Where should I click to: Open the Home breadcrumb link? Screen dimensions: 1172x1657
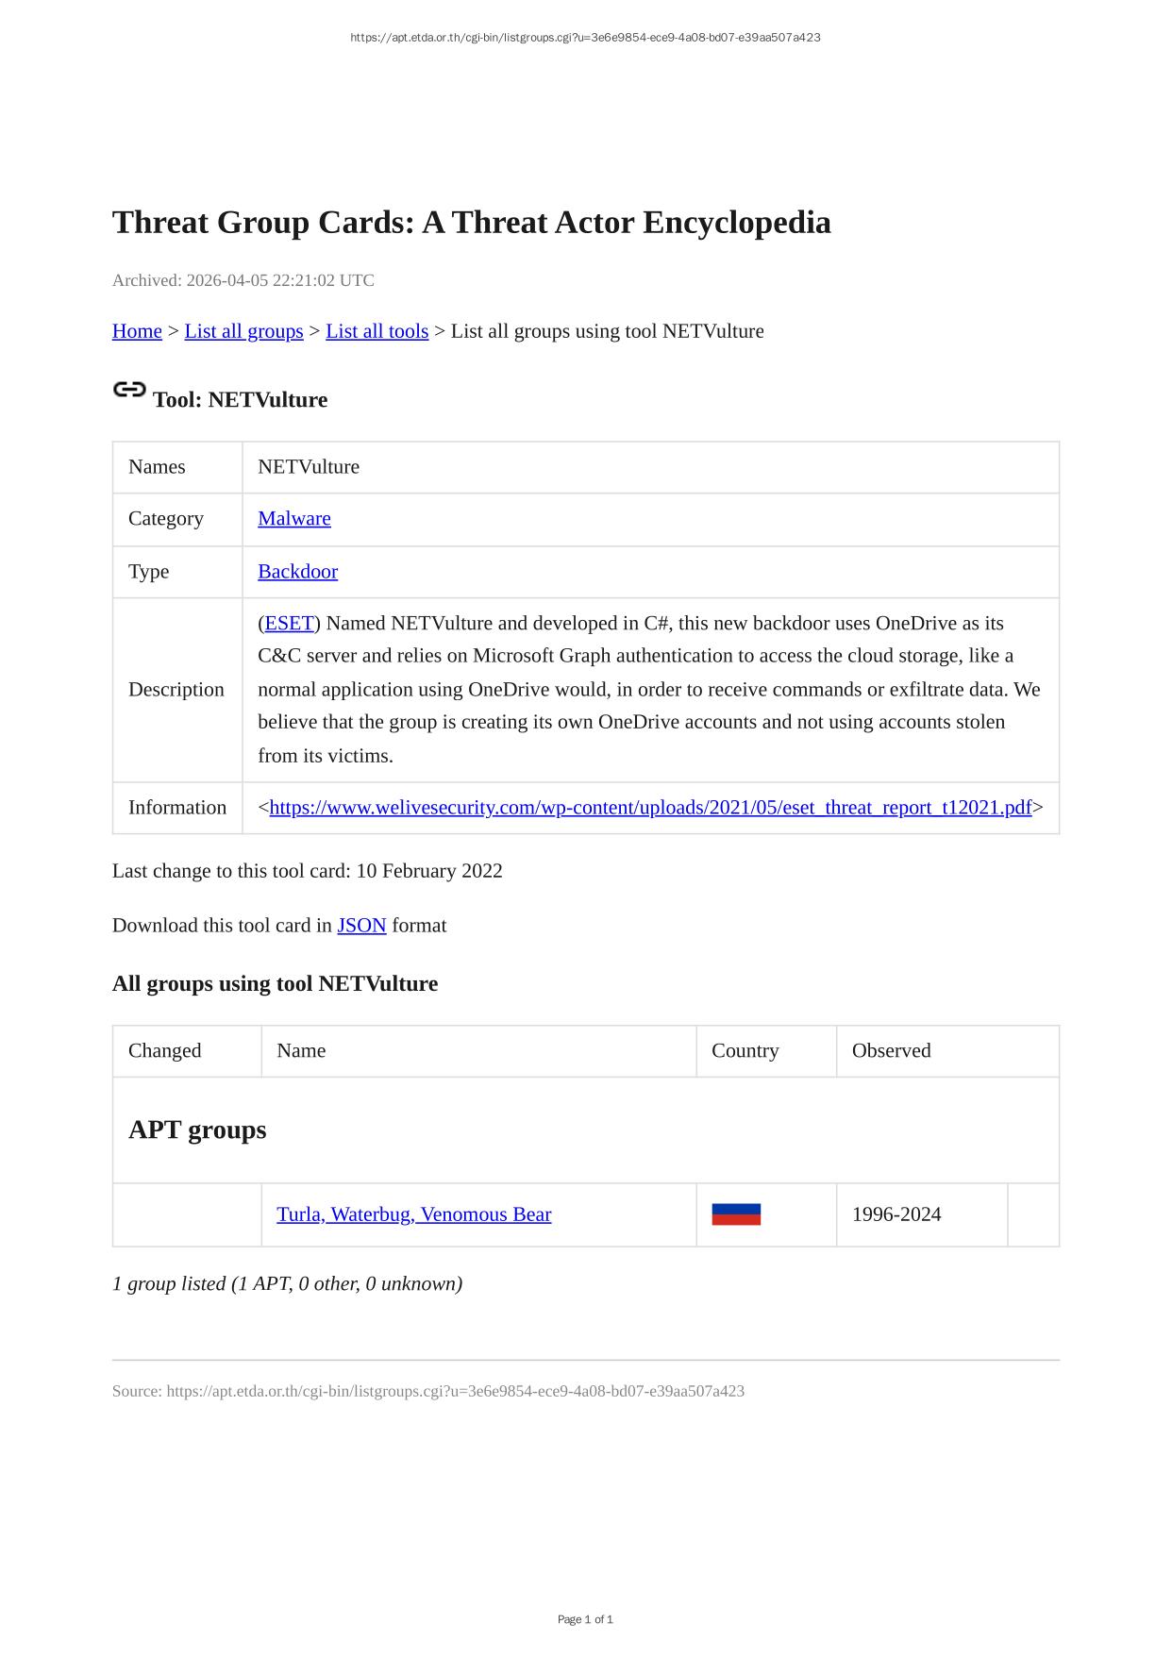(137, 331)
